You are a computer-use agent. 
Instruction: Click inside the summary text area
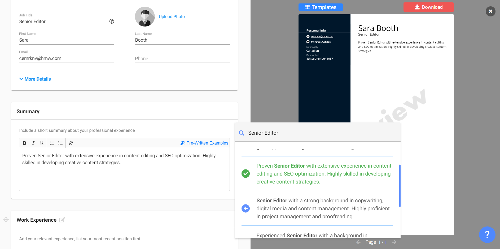[x=124, y=169]
